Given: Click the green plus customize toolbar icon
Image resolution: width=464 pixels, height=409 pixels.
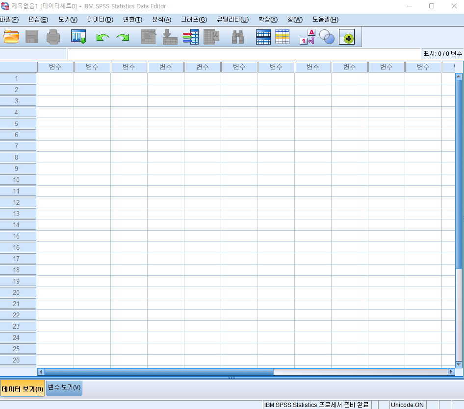Looking at the screenshot, I should [347, 37].
